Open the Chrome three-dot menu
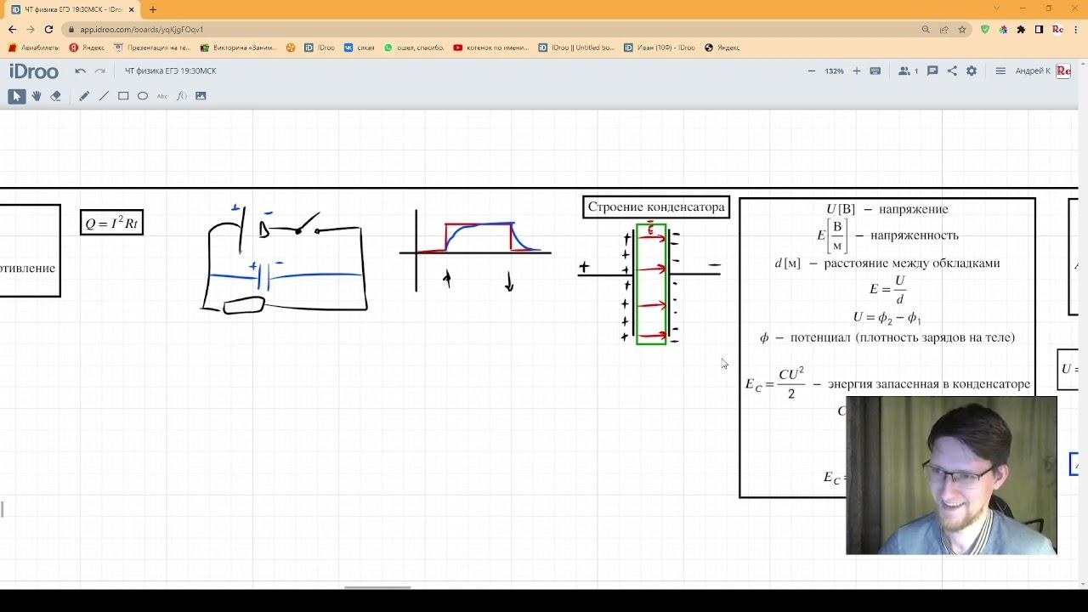Image resolution: width=1088 pixels, height=612 pixels. [x=1076, y=29]
